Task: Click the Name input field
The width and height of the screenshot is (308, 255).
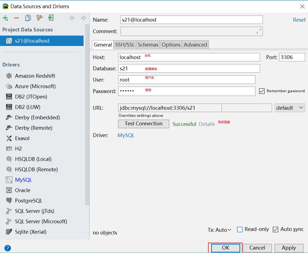Action: (191, 20)
